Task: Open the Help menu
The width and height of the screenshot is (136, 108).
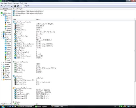Action: tap(26, 3)
